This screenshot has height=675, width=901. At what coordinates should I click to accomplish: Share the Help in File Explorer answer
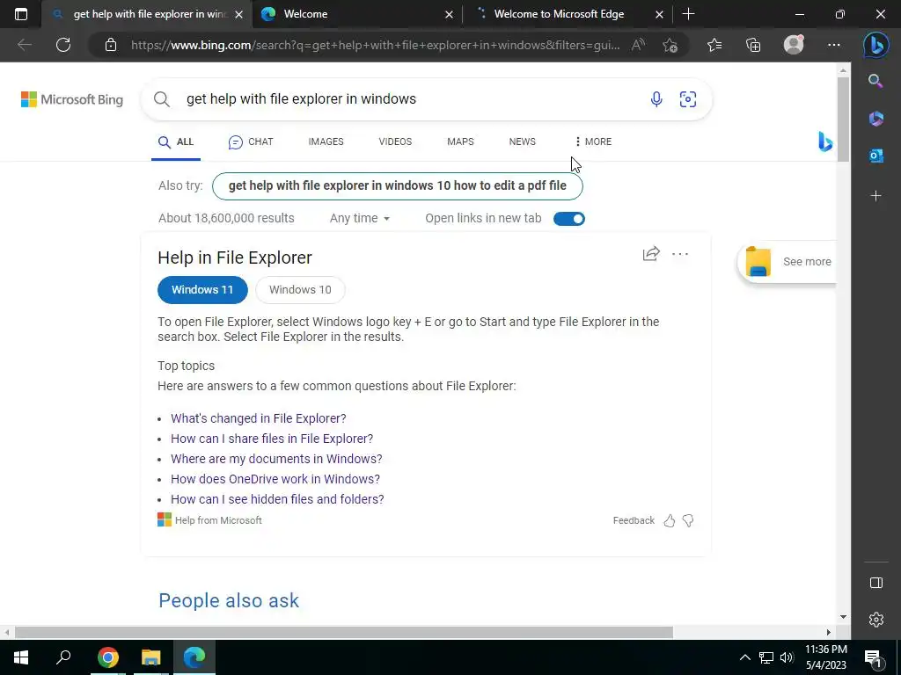point(651,254)
